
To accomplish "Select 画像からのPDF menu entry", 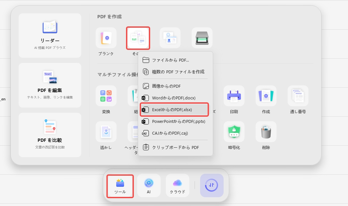I will [x=175, y=86].
